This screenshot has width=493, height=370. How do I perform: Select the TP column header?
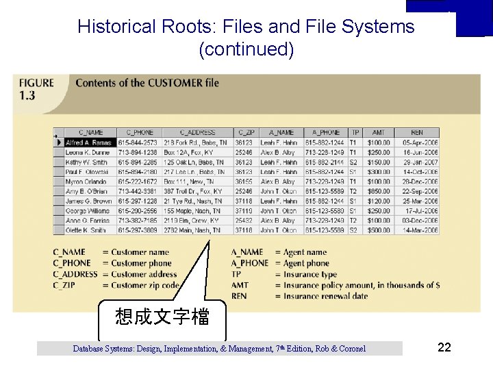(x=355, y=132)
